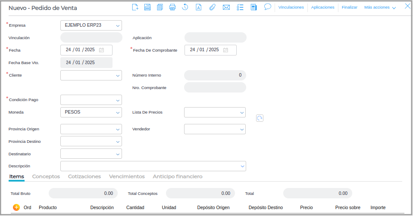Image resolution: width=413 pixels, height=216 pixels.
Task: Open the Más acciones menu
Action: click(380, 7)
